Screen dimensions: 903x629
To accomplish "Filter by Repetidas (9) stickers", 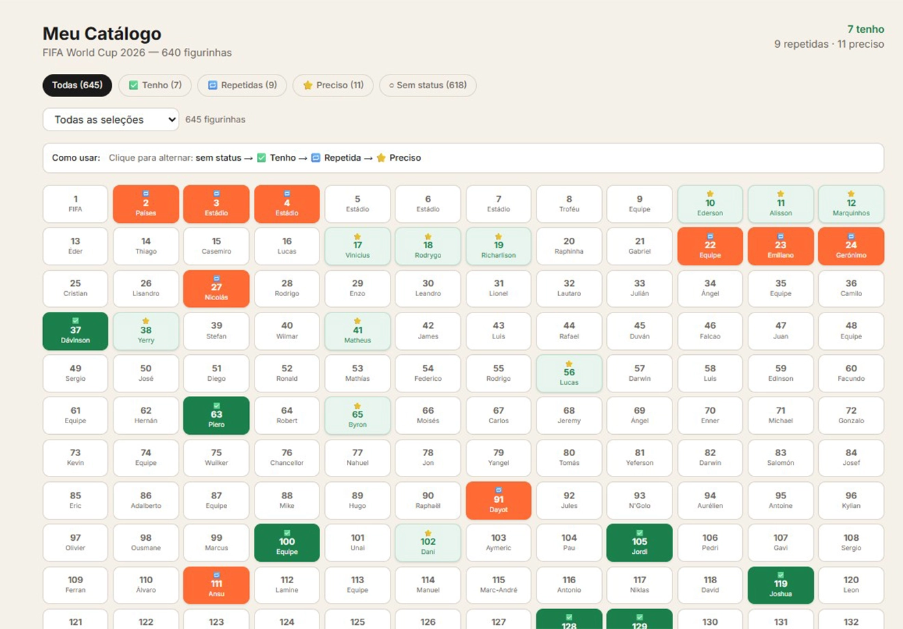I will tap(242, 85).
